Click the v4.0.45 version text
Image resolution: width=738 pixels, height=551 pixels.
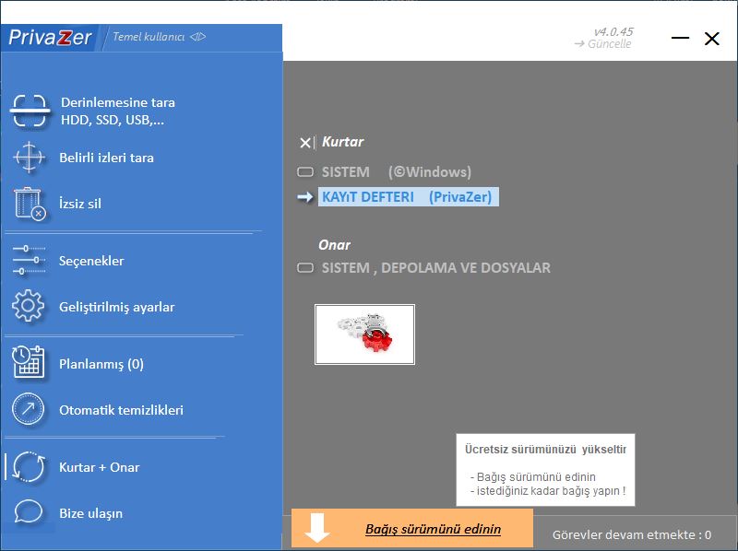[x=613, y=31]
